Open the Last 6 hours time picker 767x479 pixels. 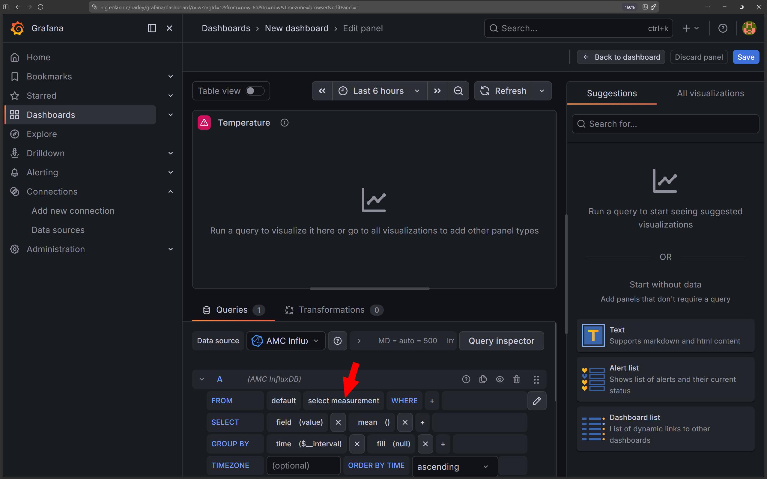(x=380, y=91)
